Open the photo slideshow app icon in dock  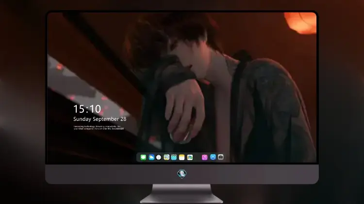[x=190, y=157]
